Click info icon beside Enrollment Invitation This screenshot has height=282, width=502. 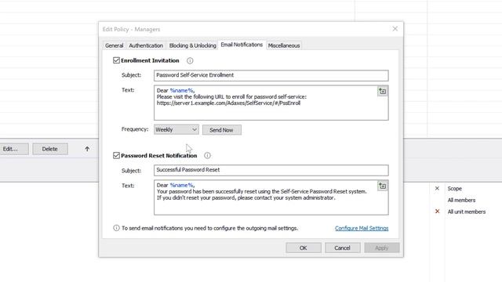click(x=190, y=61)
